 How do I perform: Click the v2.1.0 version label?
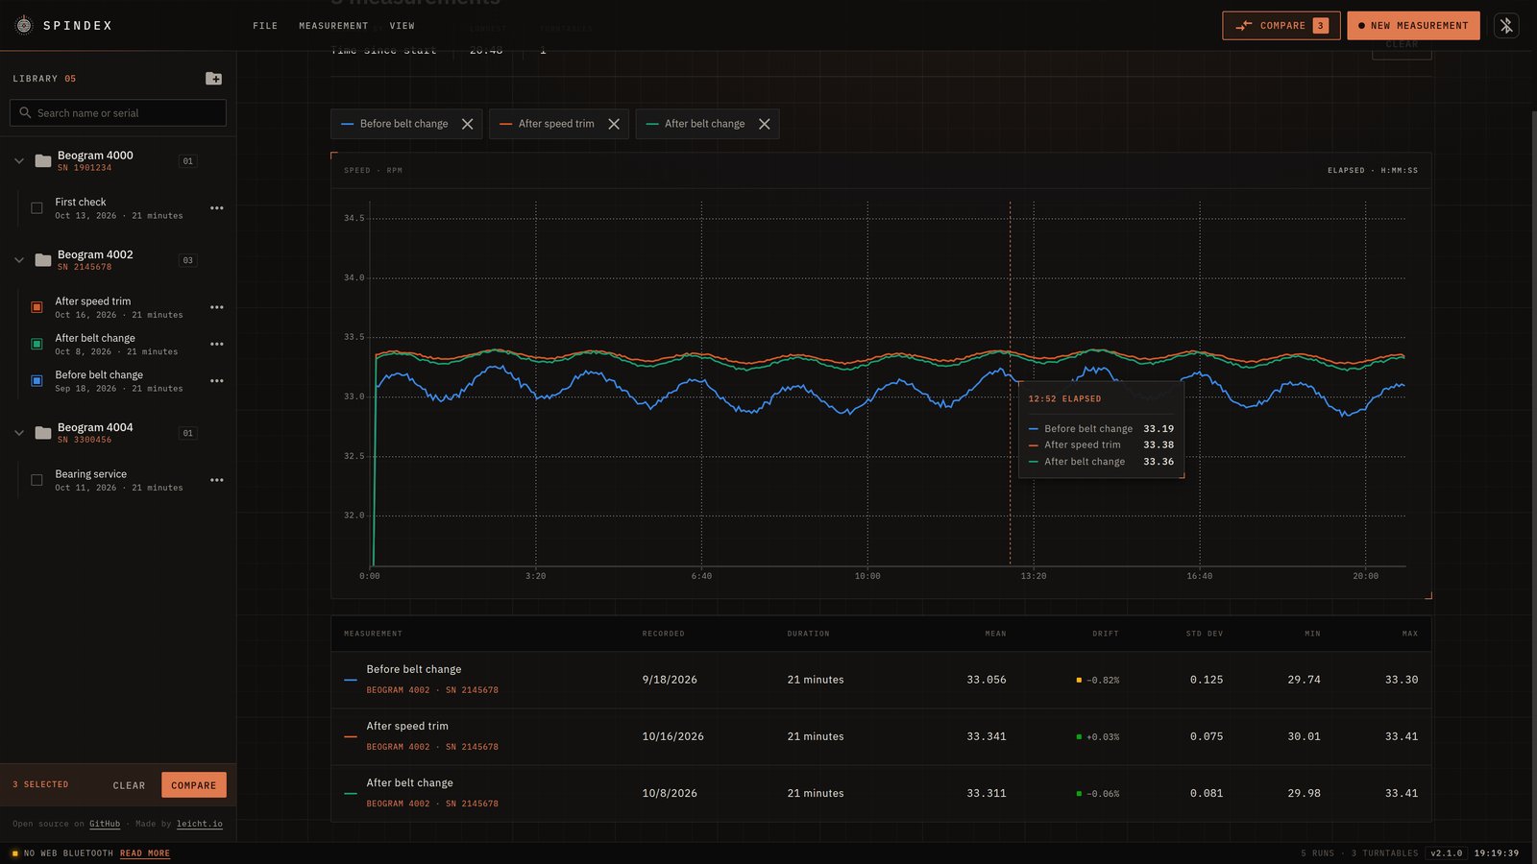click(1447, 853)
